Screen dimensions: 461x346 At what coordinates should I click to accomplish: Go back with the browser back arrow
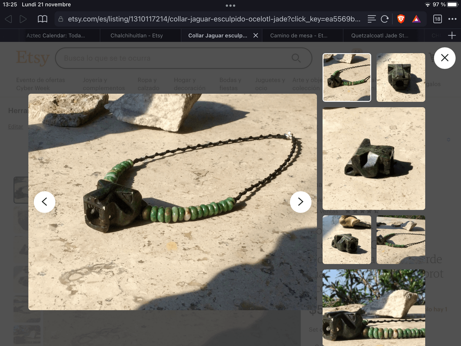tap(9, 19)
